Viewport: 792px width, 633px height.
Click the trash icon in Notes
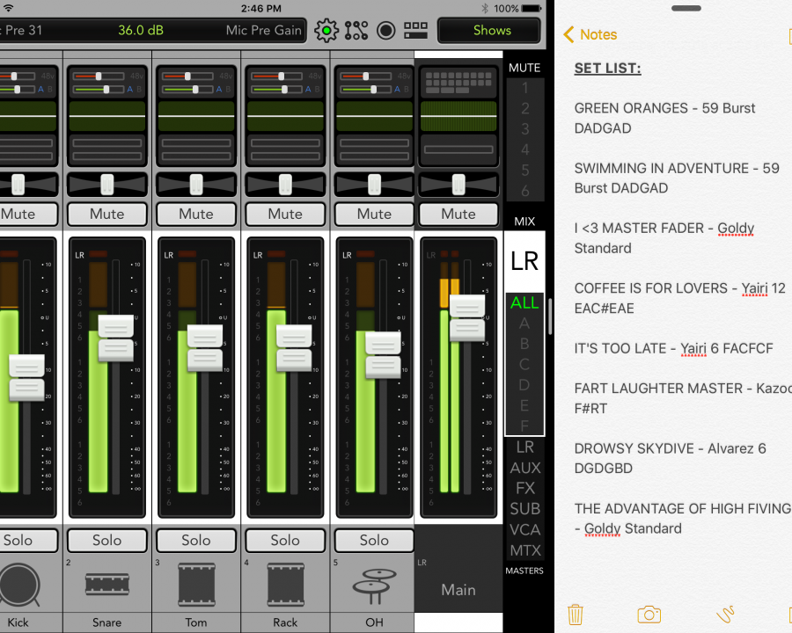[576, 614]
